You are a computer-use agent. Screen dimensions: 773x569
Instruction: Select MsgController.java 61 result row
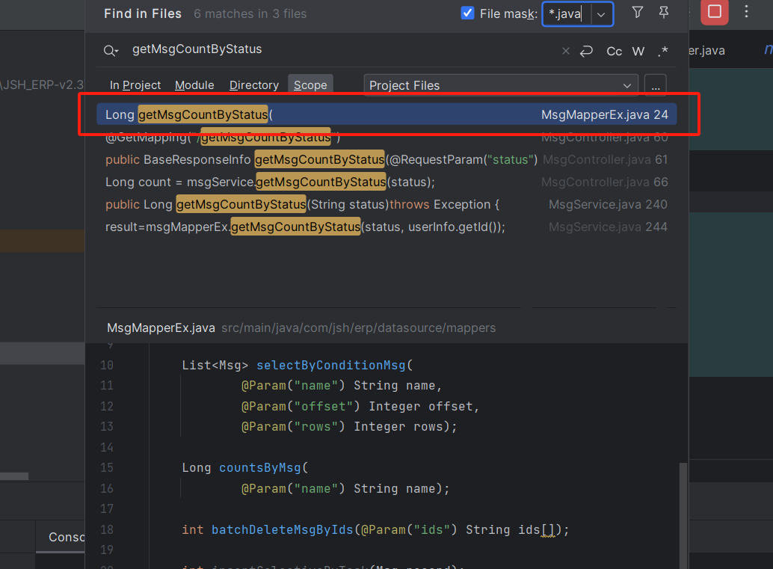[x=386, y=160]
